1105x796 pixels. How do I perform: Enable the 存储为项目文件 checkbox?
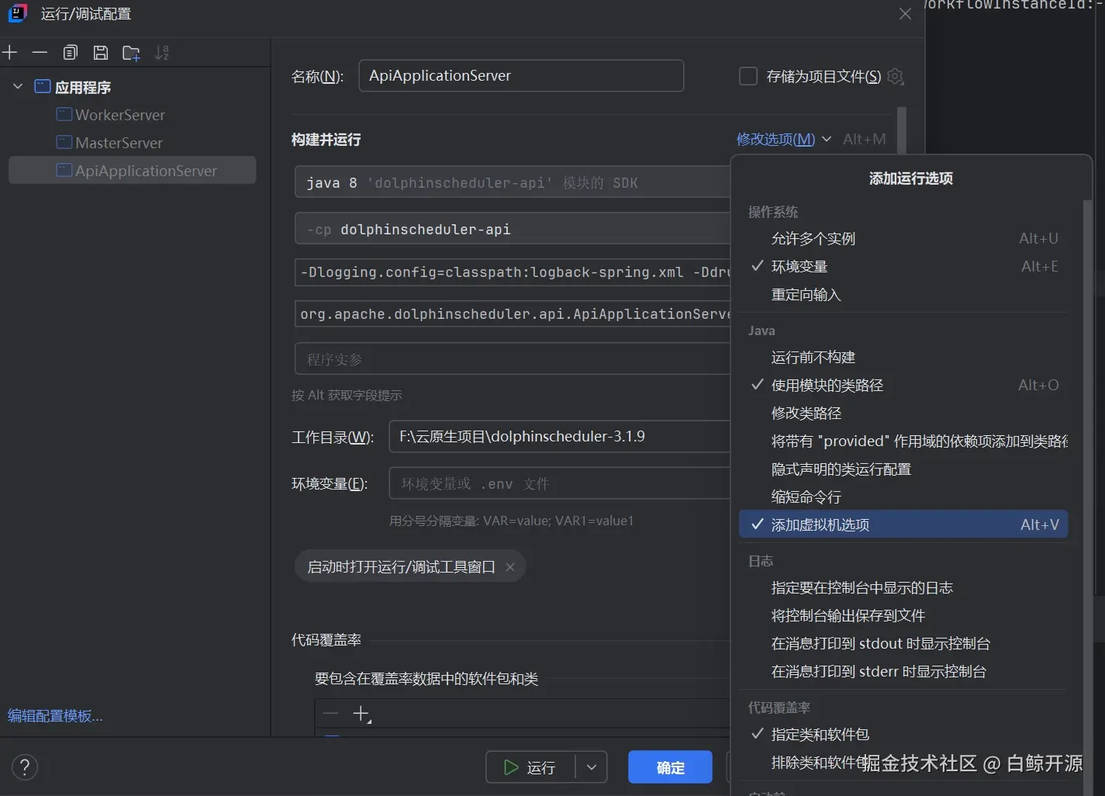click(x=748, y=76)
